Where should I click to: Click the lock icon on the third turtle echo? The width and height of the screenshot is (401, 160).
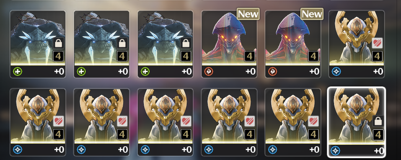click(186, 43)
